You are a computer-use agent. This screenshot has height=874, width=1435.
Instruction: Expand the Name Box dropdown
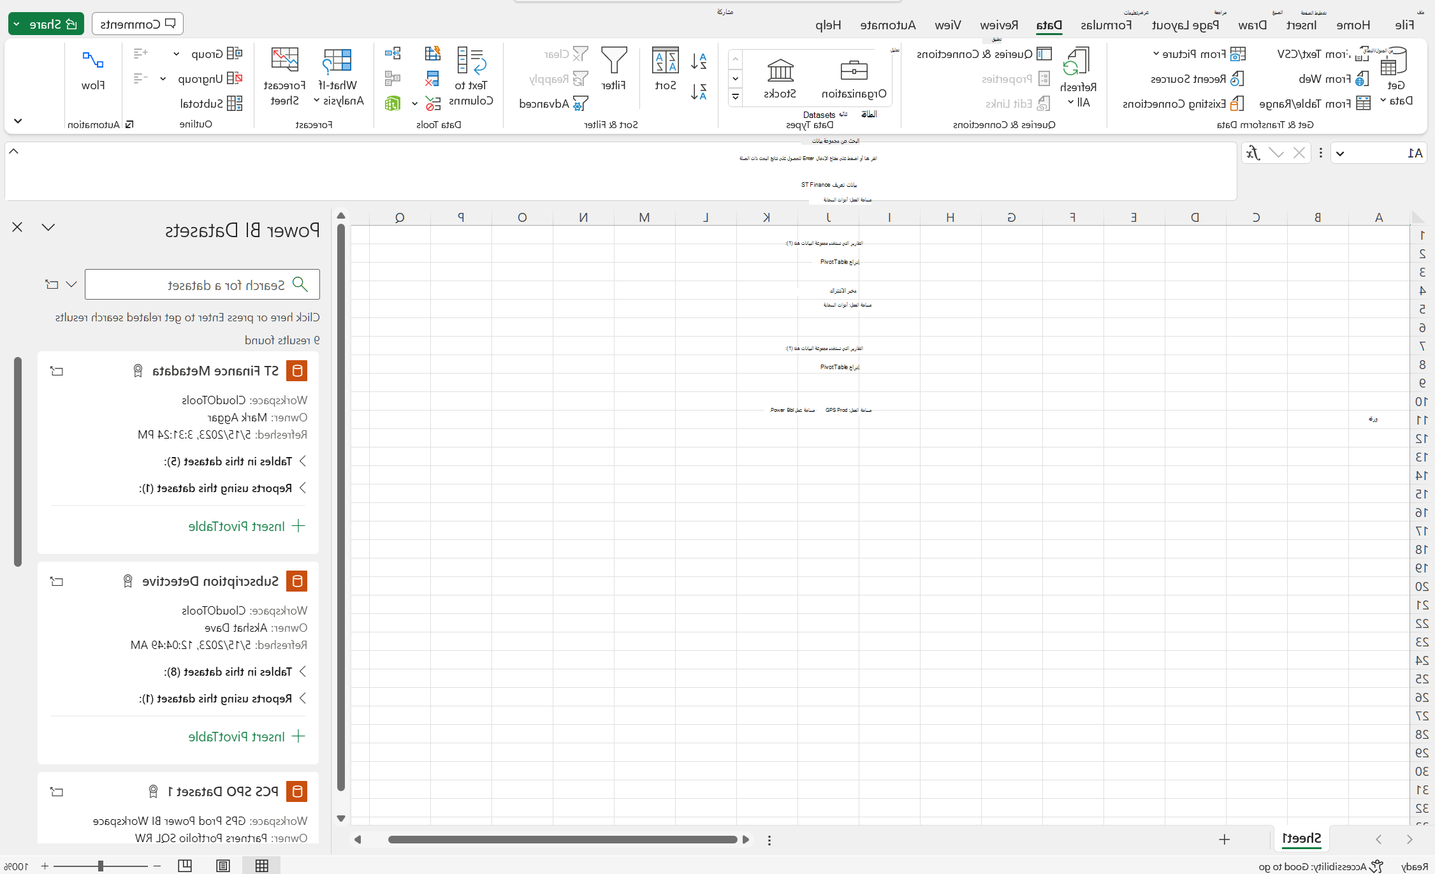pyautogui.click(x=1340, y=154)
